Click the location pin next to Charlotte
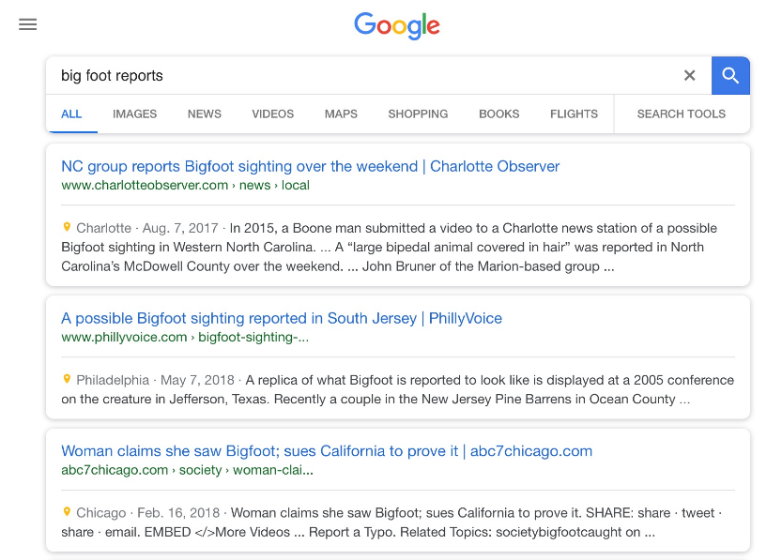The width and height of the screenshot is (782, 560). (x=66, y=227)
